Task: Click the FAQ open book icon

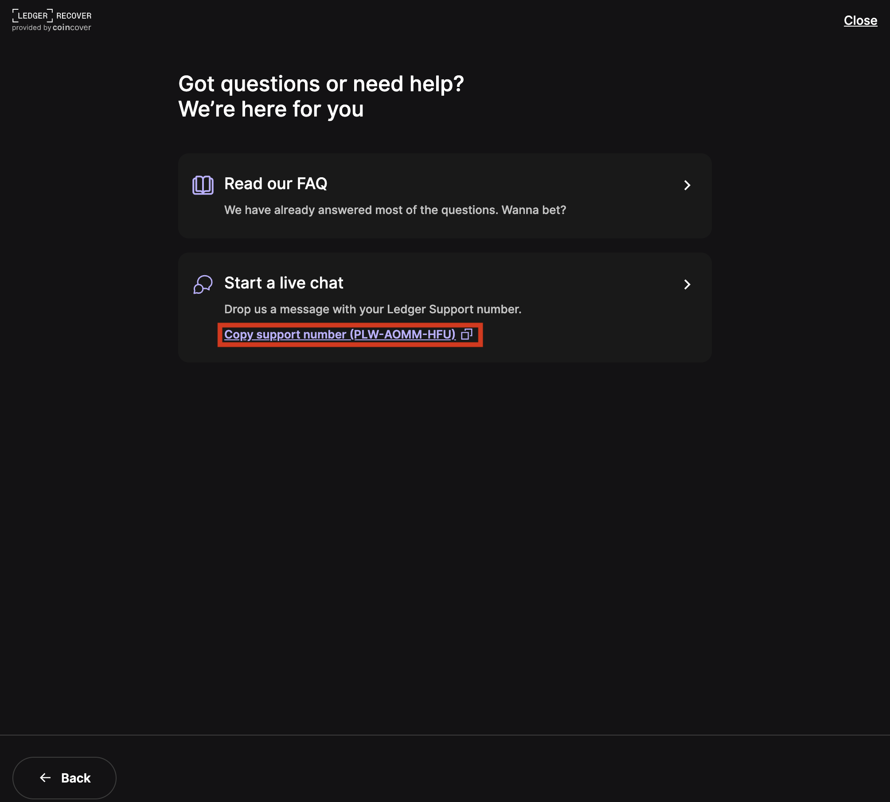Action: [x=203, y=185]
